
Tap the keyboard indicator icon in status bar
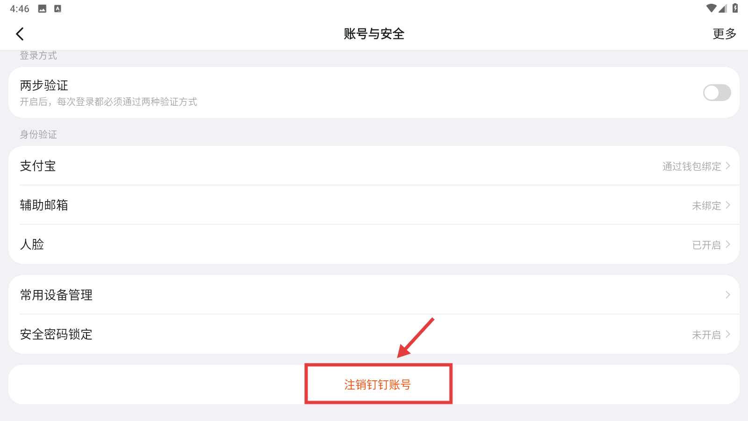pyautogui.click(x=58, y=9)
